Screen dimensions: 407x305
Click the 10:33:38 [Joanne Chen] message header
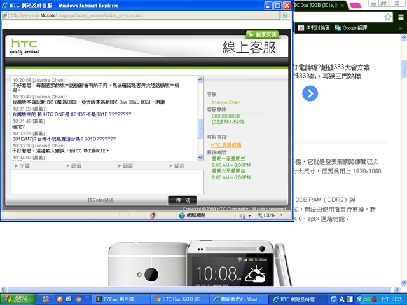point(39,146)
